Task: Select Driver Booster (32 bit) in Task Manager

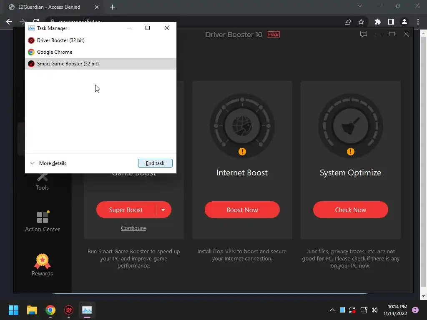Action: pyautogui.click(x=100, y=40)
